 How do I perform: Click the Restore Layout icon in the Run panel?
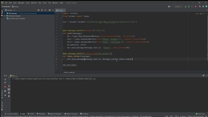point(5,91)
